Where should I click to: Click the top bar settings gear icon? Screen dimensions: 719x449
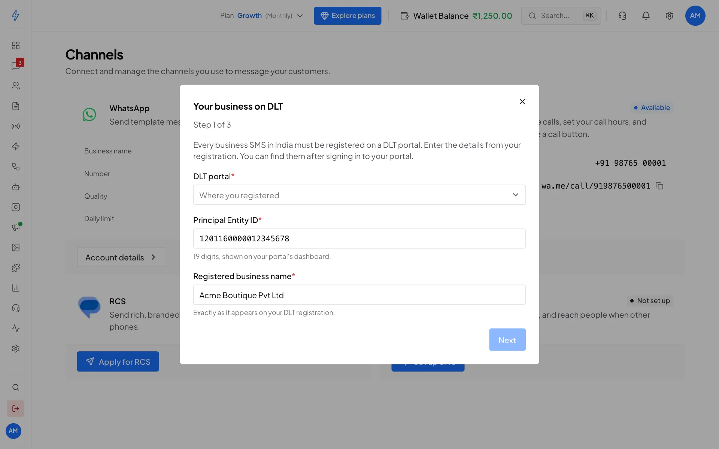[x=670, y=16]
